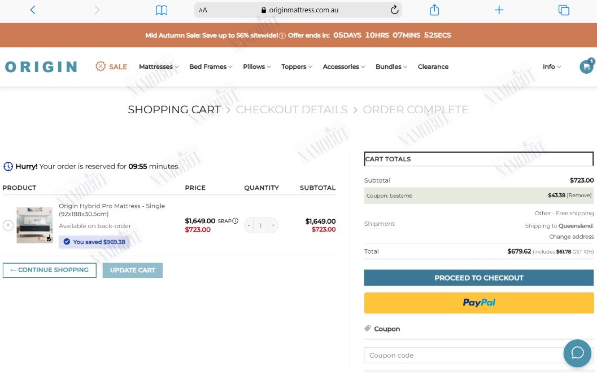Click the quantity number field
This screenshot has height=373, width=597.
click(x=261, y=225)
